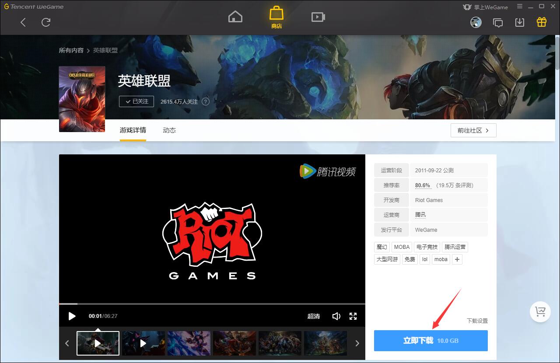Select the 游戏详情 tab
This screenshot has width=560, height=363.
(x=133, y=130)
